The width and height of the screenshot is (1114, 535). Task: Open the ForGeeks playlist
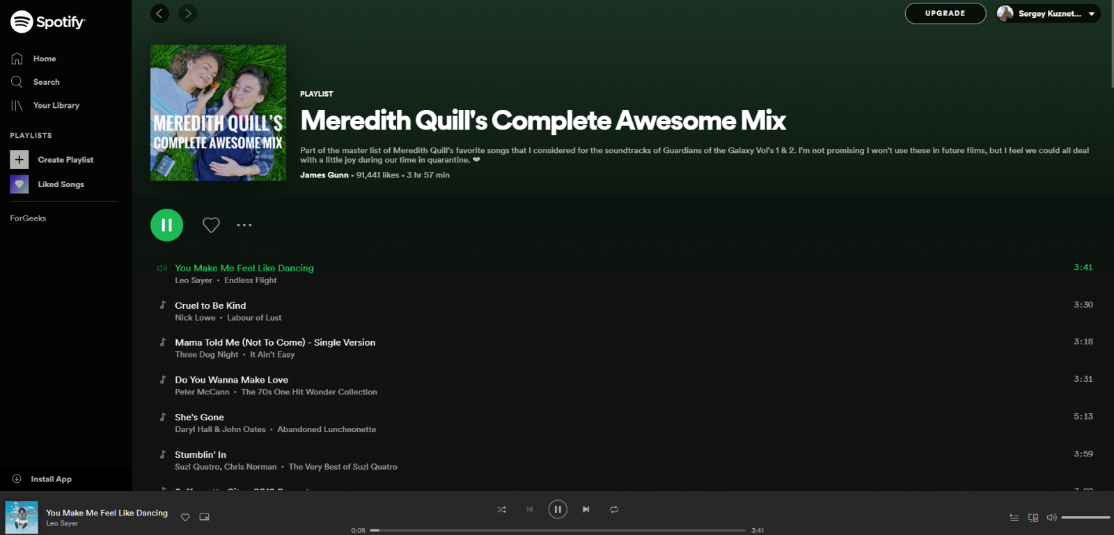pyautogui.click(x=28, y=218)
